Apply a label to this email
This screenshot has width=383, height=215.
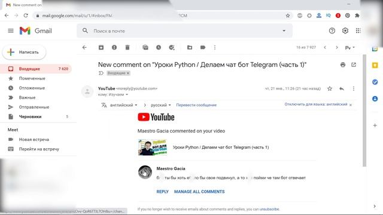pyautogui.click(x=203, y=48)
